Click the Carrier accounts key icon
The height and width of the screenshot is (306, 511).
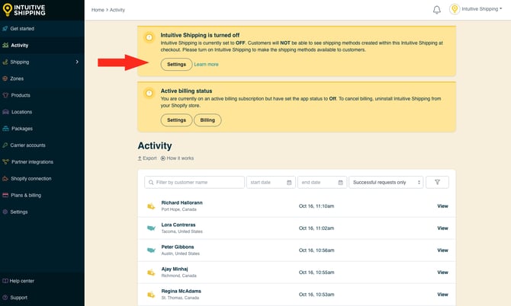(x=5, y=145)
